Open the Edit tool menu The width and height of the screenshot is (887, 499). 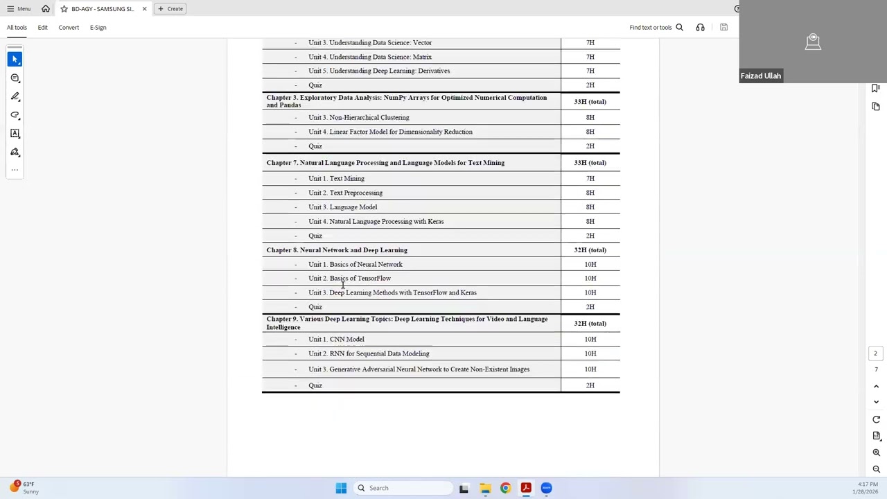(42, 28)
